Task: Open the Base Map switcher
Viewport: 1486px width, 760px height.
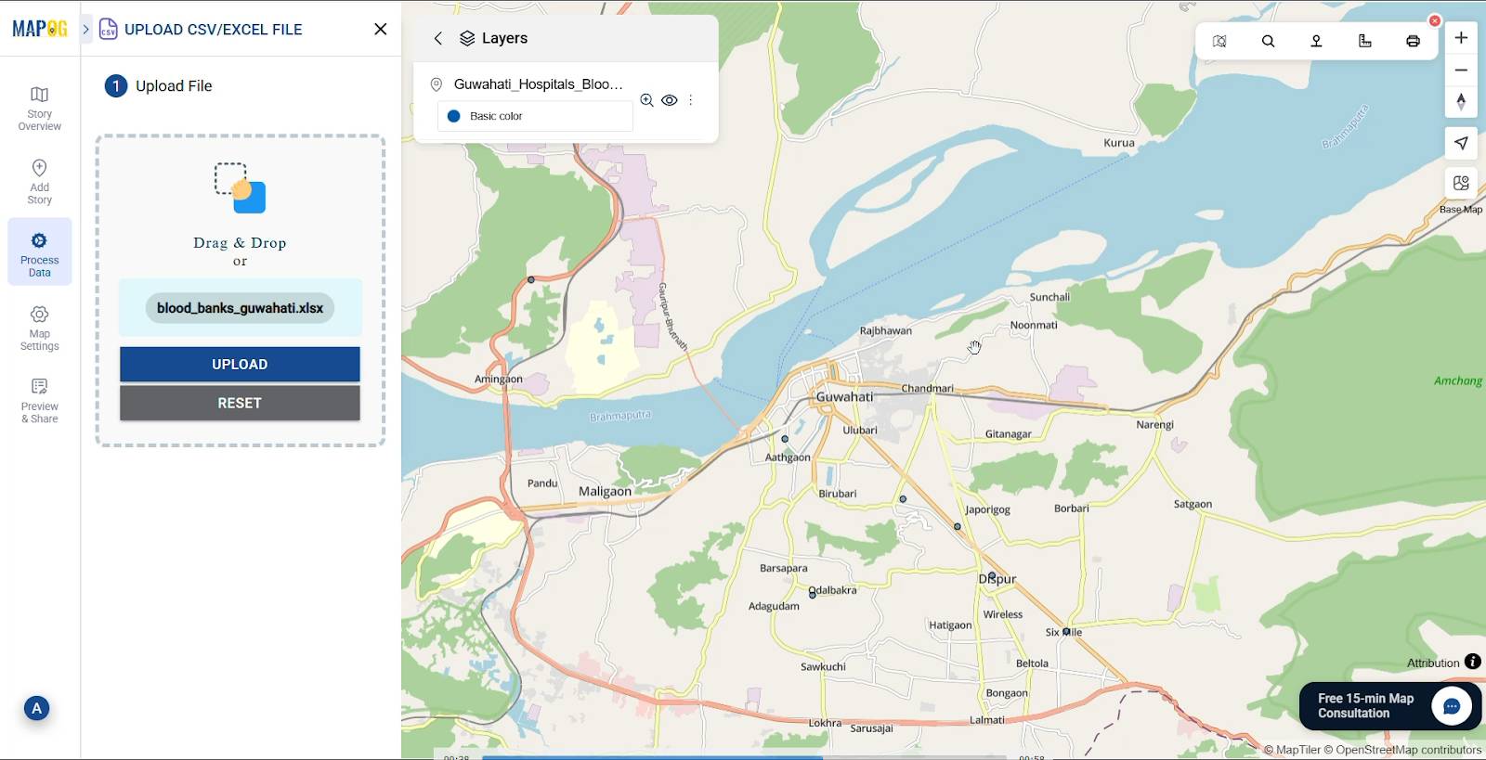Action: pos(1461,183)
